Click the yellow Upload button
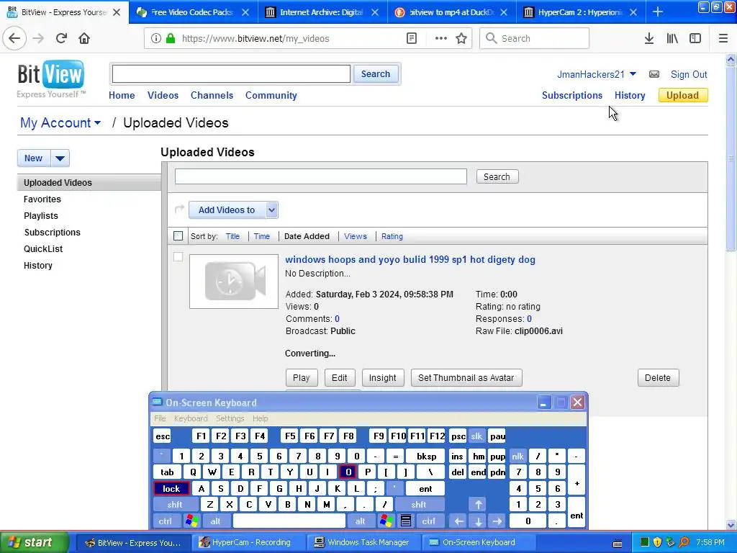 click(683, 96)
